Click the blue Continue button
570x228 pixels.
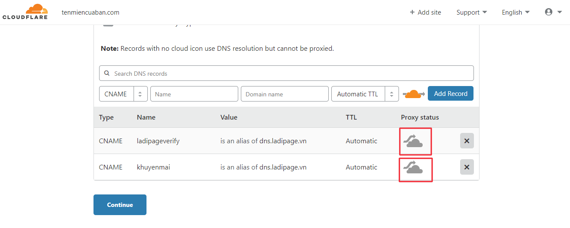point(120,205)
